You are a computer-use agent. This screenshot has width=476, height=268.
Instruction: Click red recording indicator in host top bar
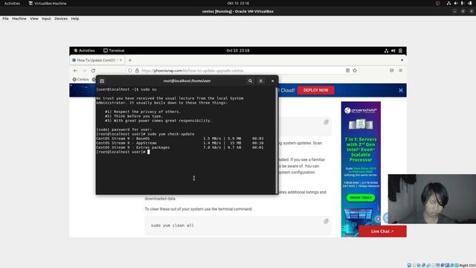coord(438,3)
